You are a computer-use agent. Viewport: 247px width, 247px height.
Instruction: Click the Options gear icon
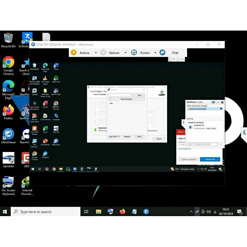(x=103, y=52)
